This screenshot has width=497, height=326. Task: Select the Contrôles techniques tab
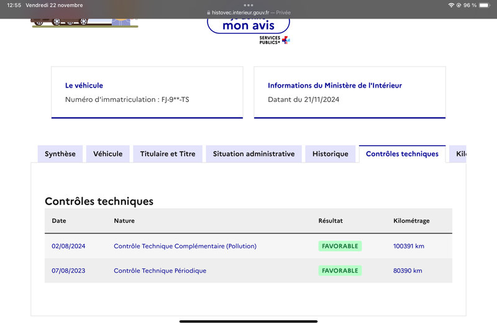click(402, 154)
